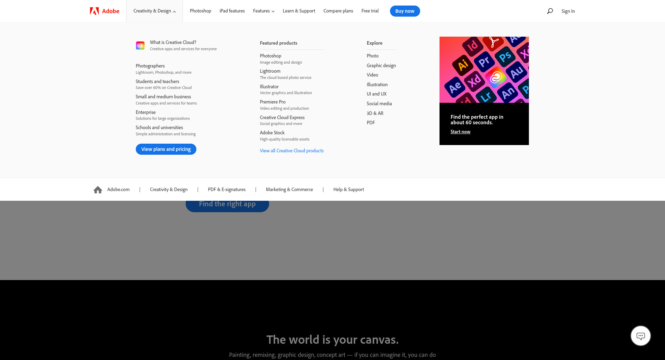Expand the Features dropdown

264,11
